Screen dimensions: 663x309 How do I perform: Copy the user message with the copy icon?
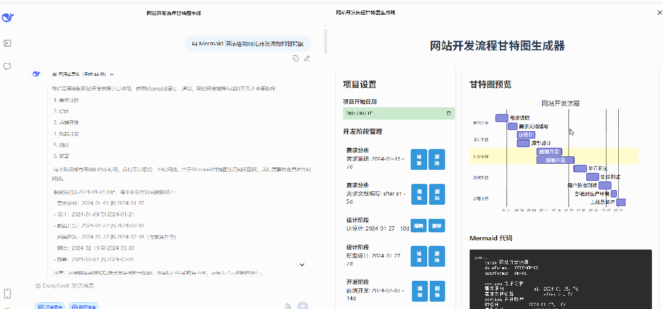click(x=295, y=58)
